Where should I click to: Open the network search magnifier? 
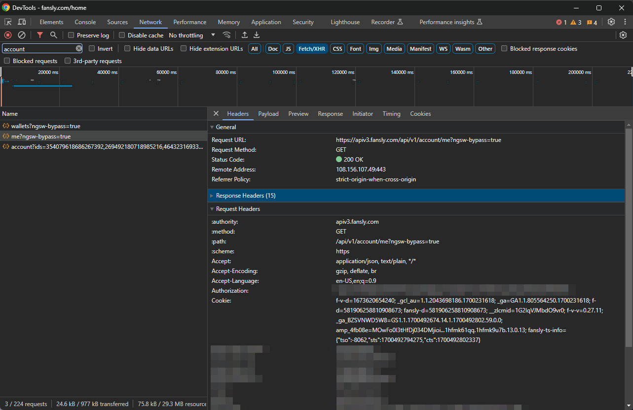pyautogui.click(x=54, y=35)
